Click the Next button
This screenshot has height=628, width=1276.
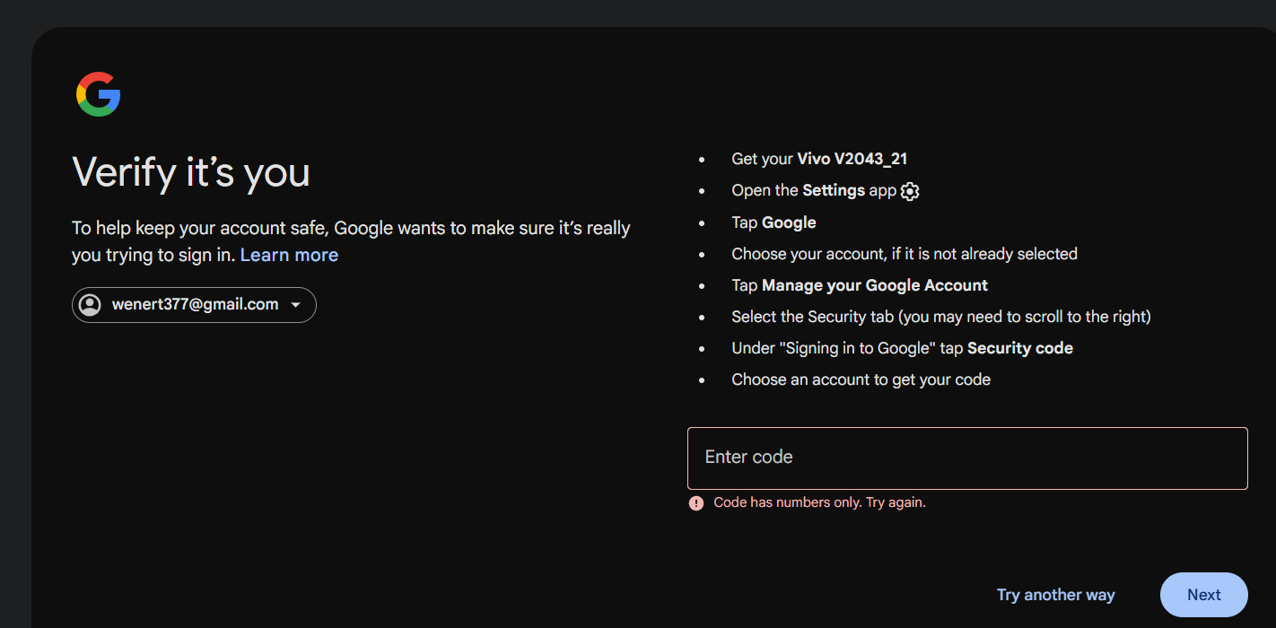1203,595
